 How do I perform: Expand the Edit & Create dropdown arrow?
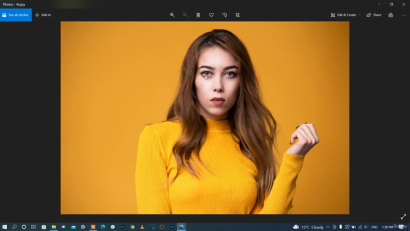click(x=359, y=15)
